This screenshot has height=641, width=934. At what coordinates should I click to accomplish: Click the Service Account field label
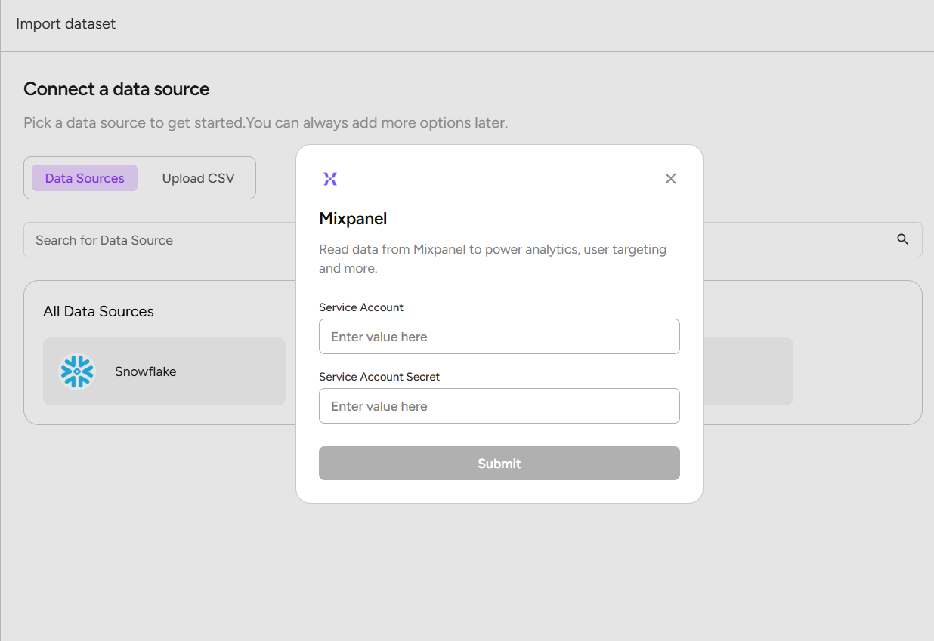361,307
